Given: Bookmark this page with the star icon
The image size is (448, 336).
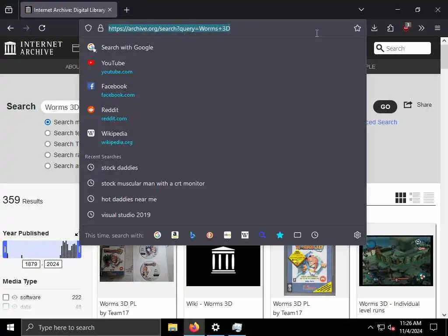Looking at the screenshot, I should [x=357, y=28].
